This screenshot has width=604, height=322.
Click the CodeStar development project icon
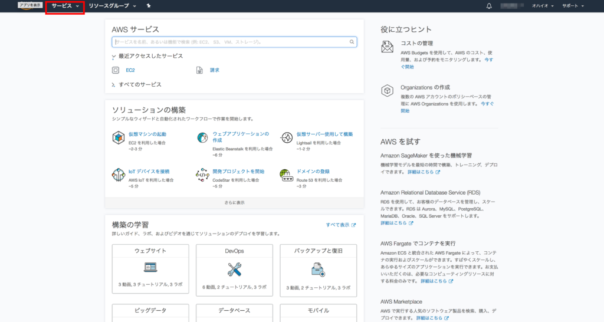point(202,175)
